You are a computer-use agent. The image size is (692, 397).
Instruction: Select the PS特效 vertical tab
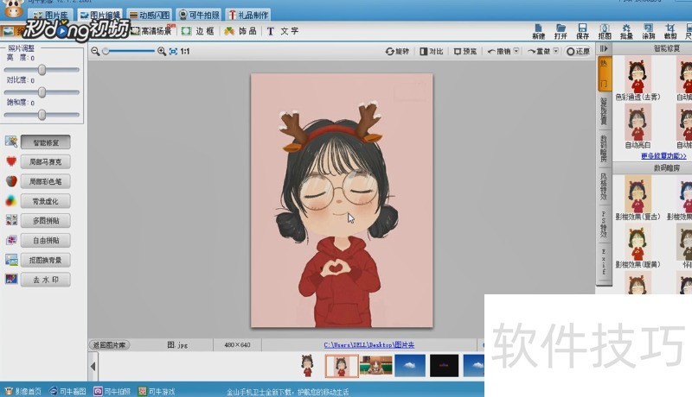tap(604, 224)
